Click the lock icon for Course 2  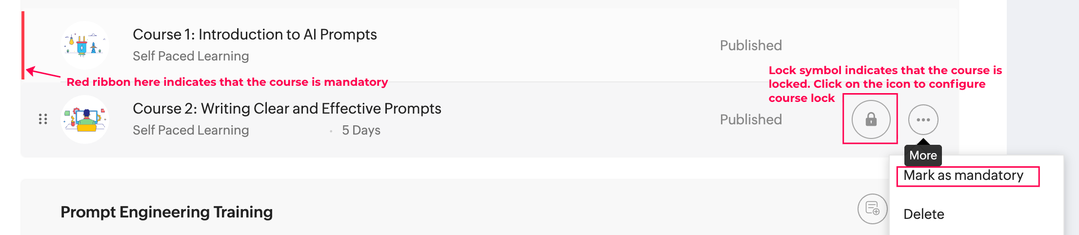click(871, 119)
